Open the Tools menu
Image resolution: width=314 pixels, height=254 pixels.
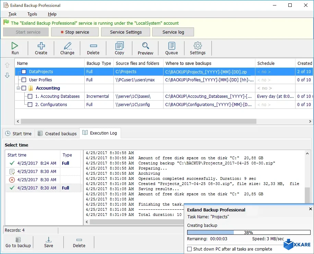click(32, 14)
